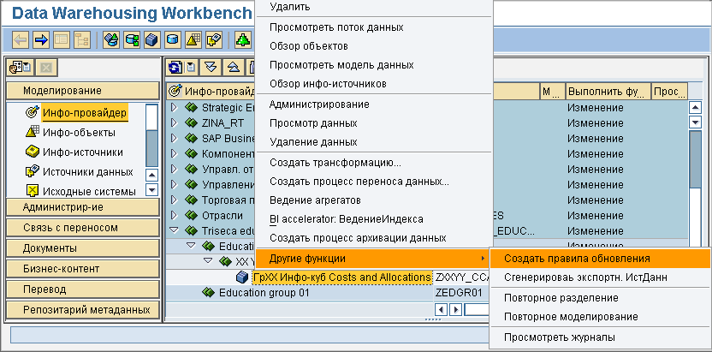The width and height of the screenshot is (712, 352).
Task: Click green diamond icon of Education group 01
Action: coord(209,293)
